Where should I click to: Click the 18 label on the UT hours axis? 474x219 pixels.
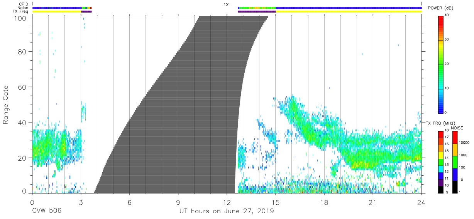[x=324, y=202]
